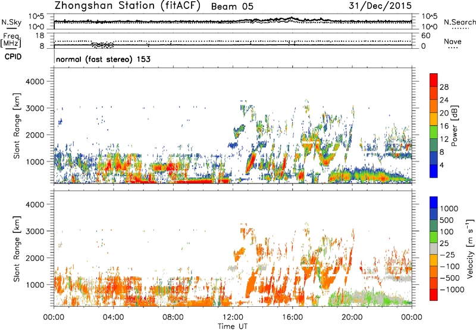Click the "60" Nave axis tick

[425, 36]
